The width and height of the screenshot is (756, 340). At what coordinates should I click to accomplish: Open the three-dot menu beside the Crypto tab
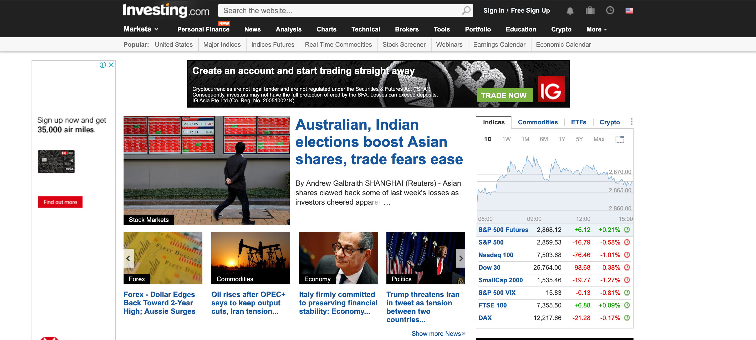pos(631,122)
